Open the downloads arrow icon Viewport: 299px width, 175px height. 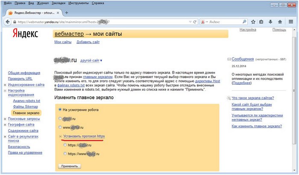(x=270, y=22)
